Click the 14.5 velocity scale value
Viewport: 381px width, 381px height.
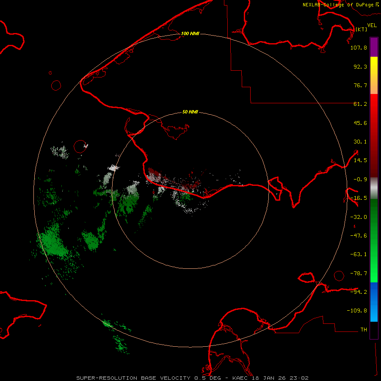[x=360, y=160]
